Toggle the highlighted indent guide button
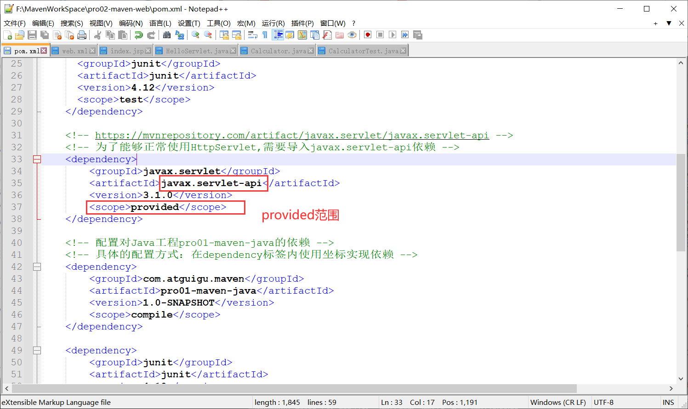Viewport: 688px width, 409px height. 278,35
